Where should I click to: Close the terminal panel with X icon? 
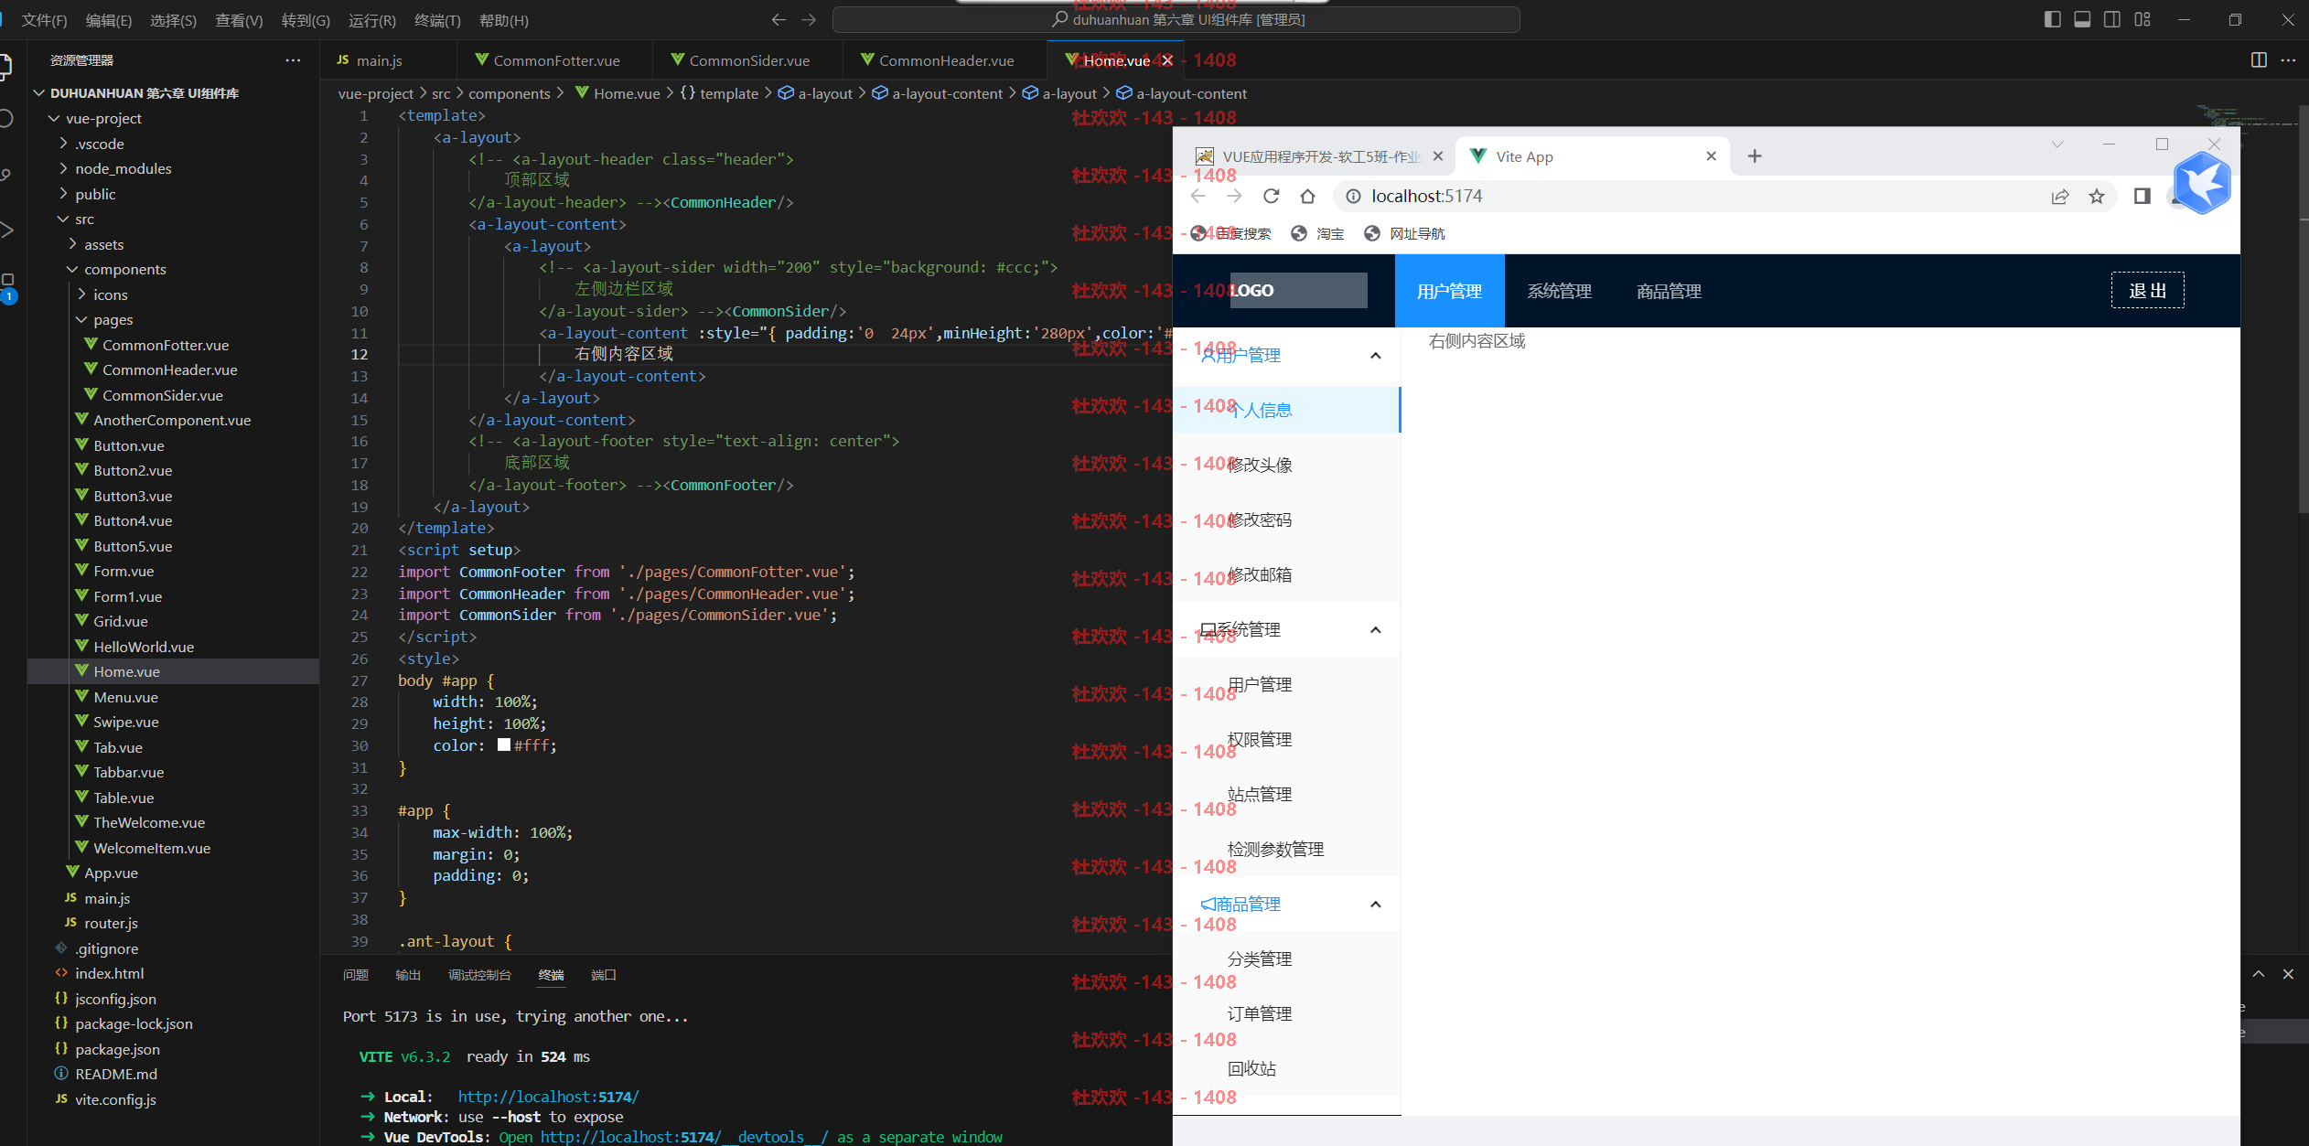pyautogui.click(x=2288, y=974)
